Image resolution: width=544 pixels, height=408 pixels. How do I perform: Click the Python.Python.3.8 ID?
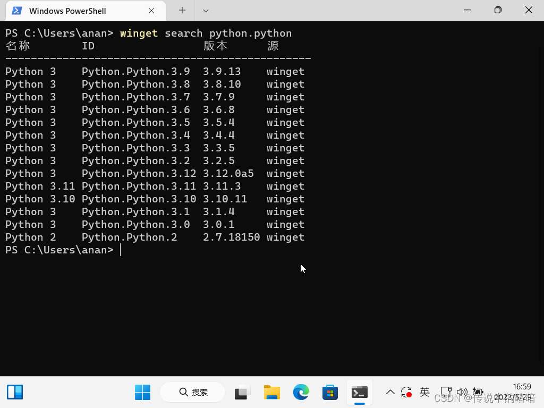pos(135,84)
